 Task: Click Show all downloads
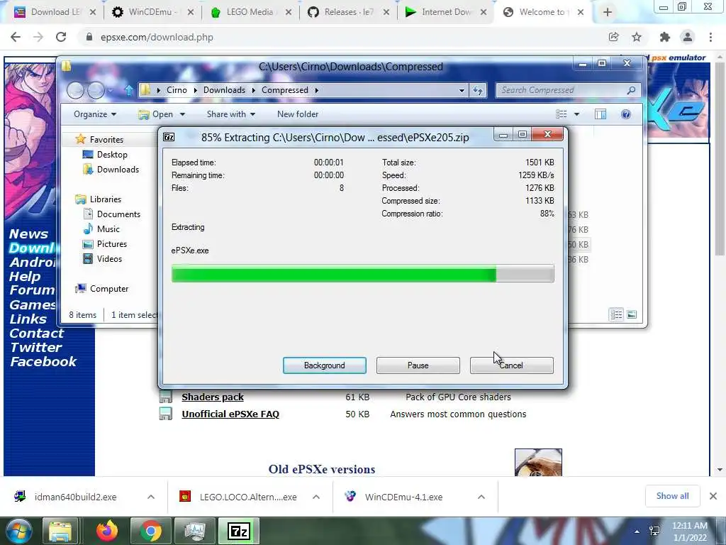[x=672, y=496]
